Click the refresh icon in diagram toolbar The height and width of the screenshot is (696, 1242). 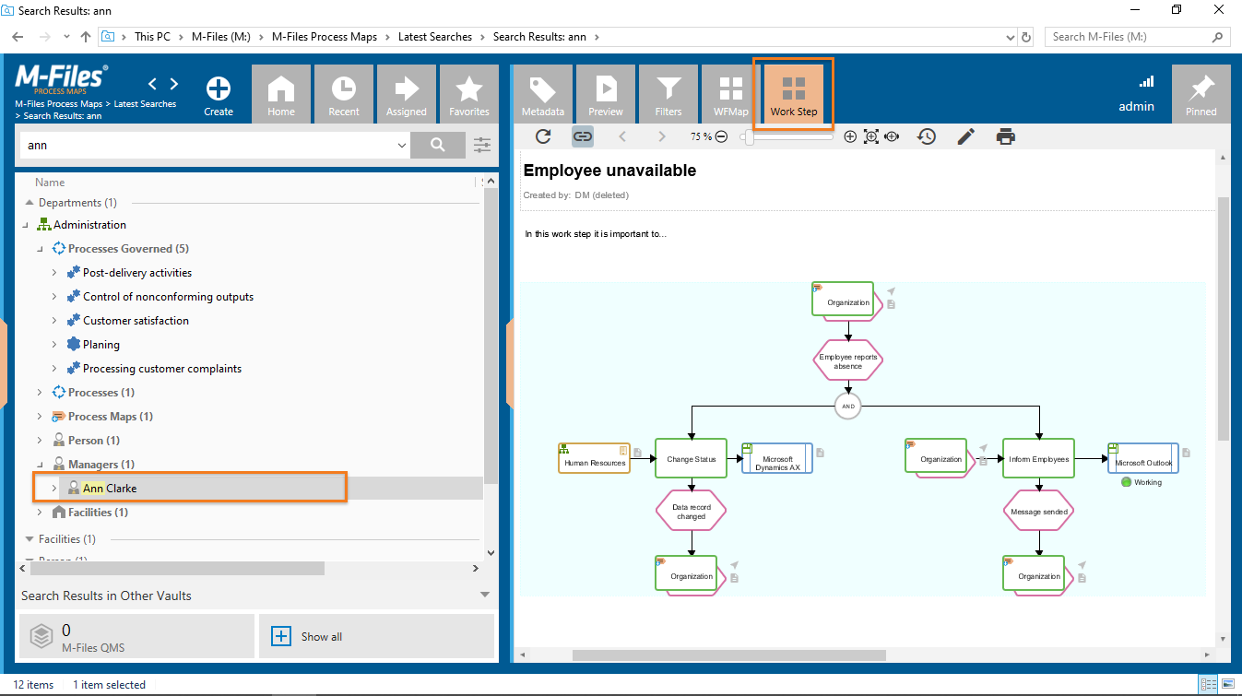543,136
